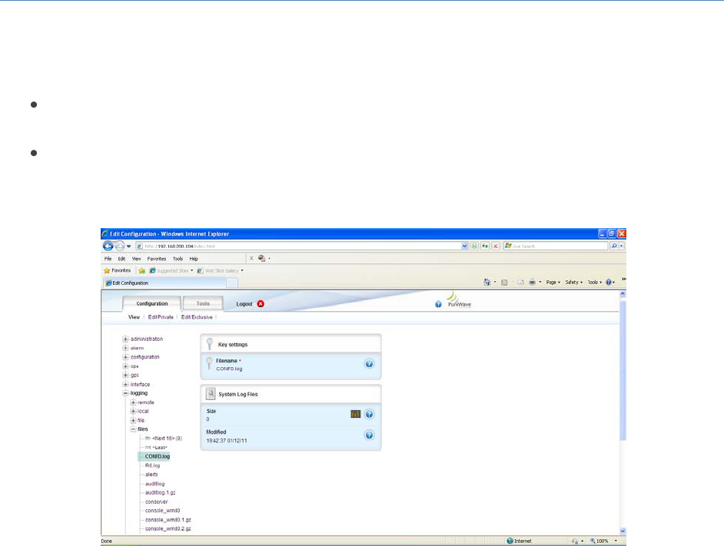Image resolution: width=724 pixels, height=546 pixels.
Task: Click the search magnifier button
Action: (x=613, y=246)
